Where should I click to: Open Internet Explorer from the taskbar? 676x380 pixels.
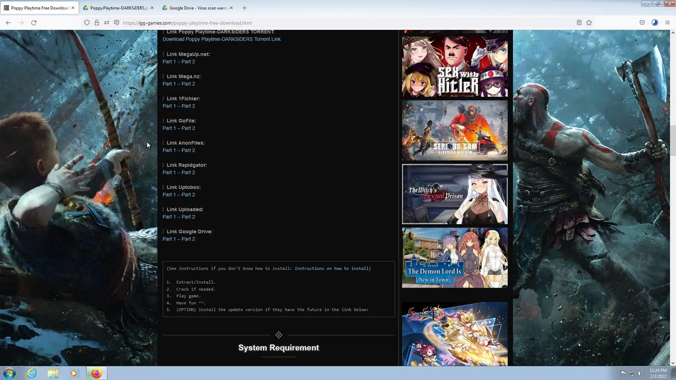32,373
